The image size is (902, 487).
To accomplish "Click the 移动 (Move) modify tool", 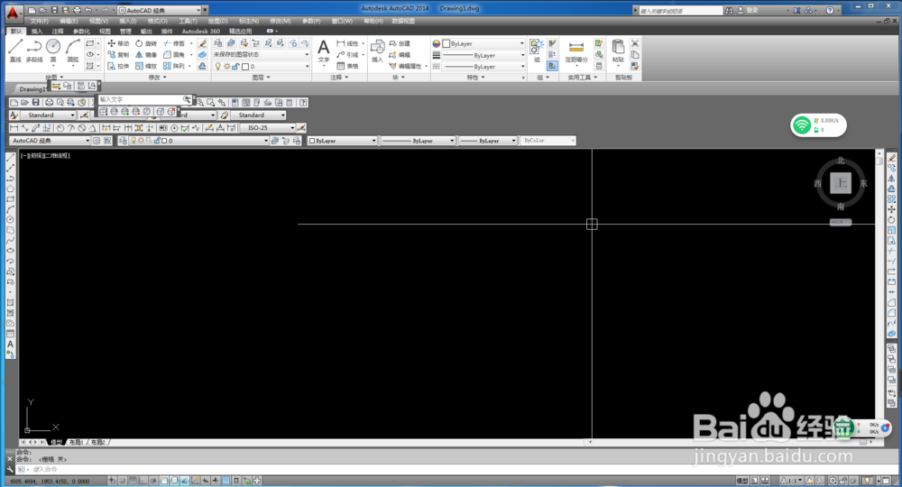I will point(118,43).
